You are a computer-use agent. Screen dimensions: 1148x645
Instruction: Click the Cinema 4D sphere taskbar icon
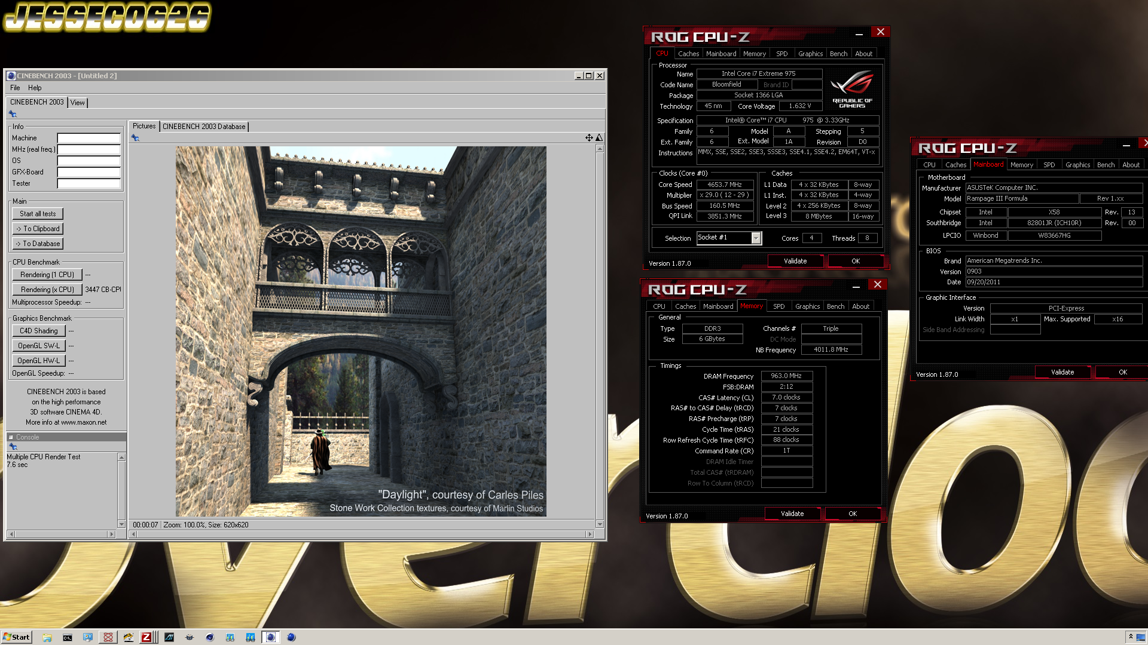(x=210, y=637)
